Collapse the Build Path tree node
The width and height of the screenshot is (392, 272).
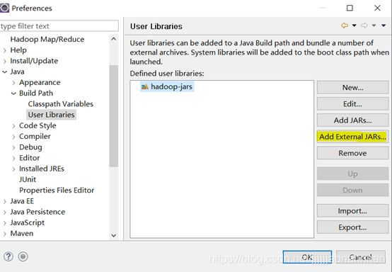click(13, 93)
